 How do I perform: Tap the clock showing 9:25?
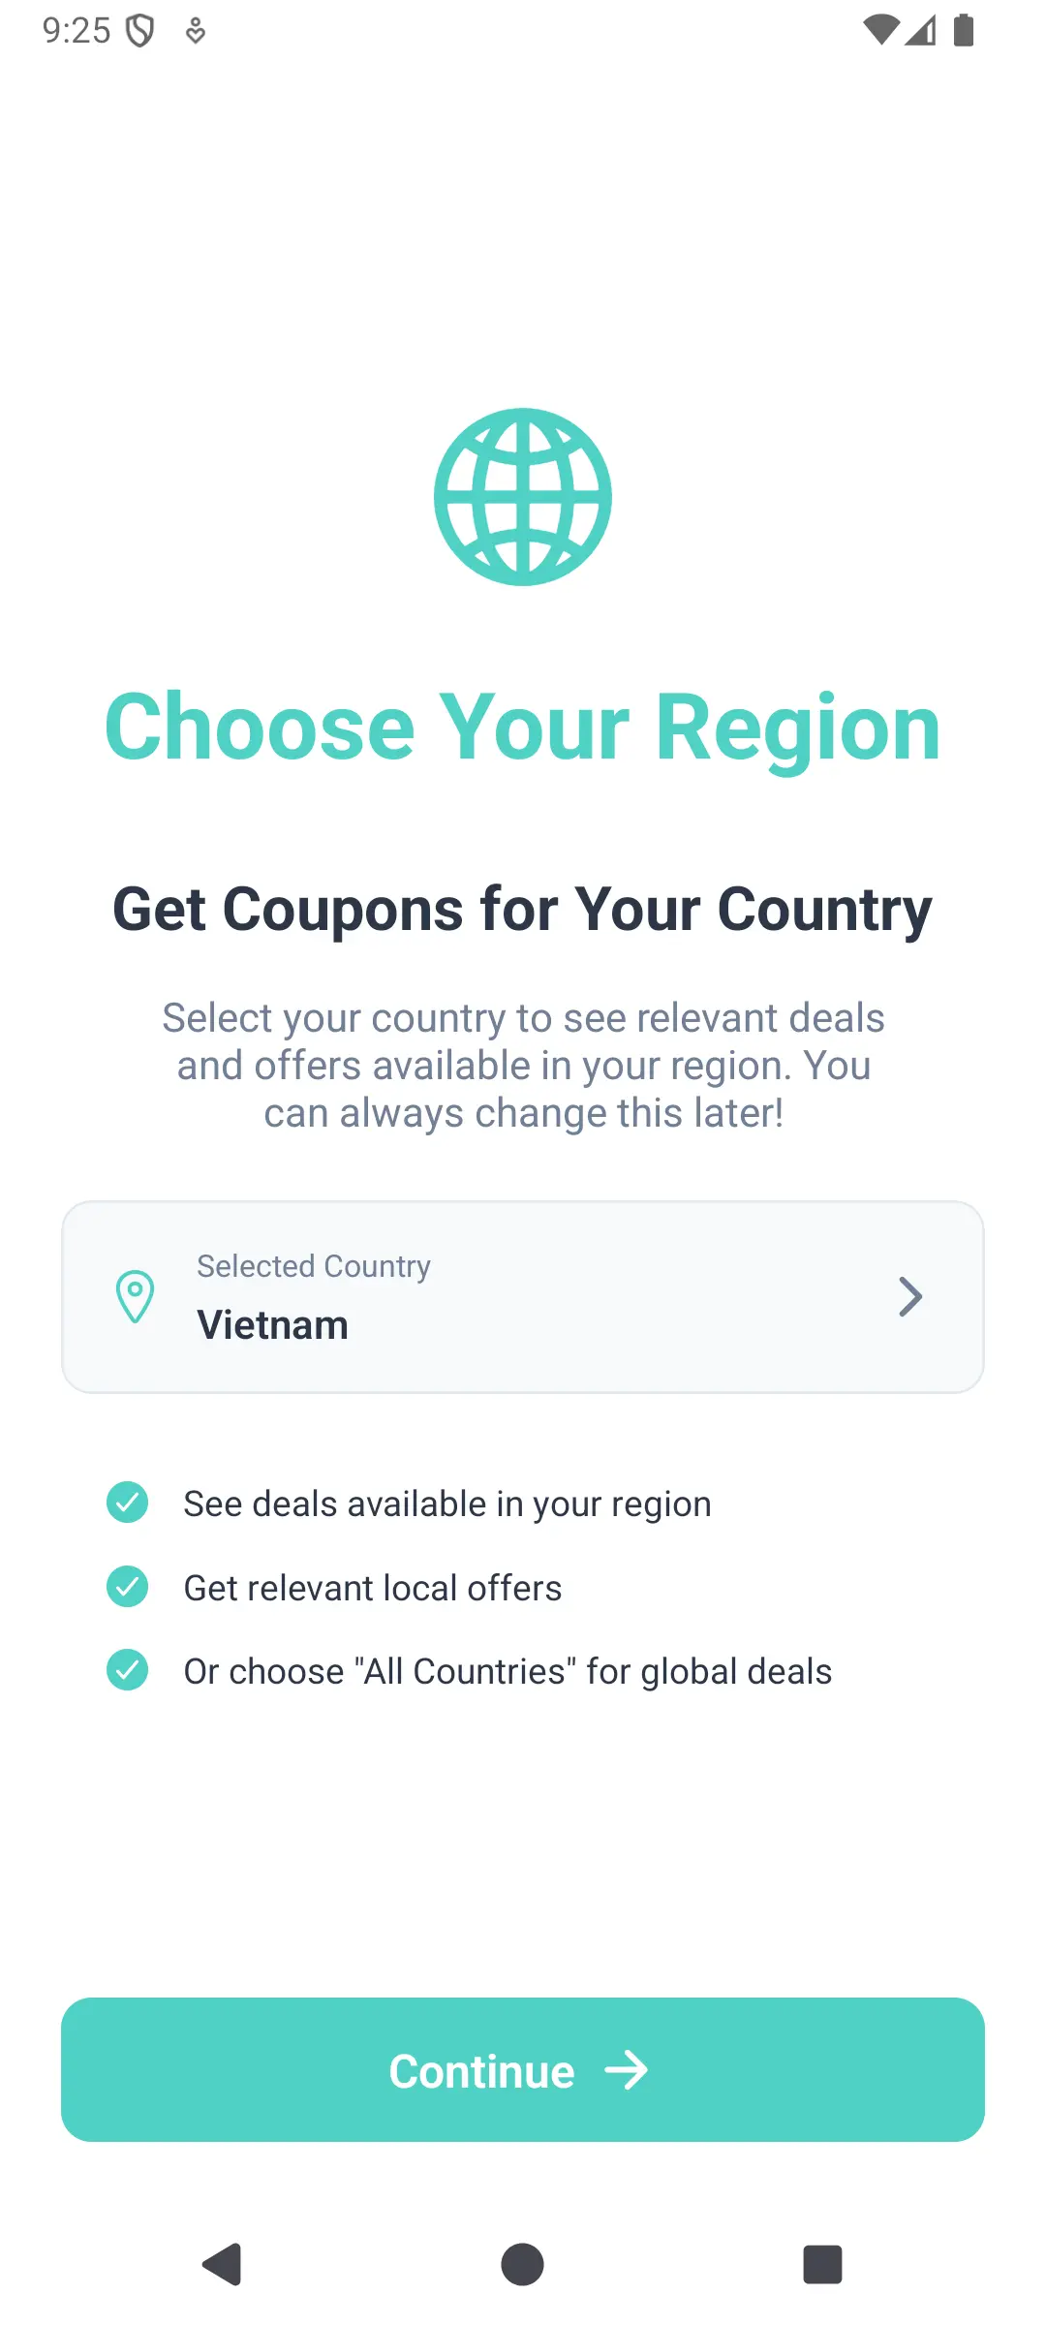click(x=76, y=31)
